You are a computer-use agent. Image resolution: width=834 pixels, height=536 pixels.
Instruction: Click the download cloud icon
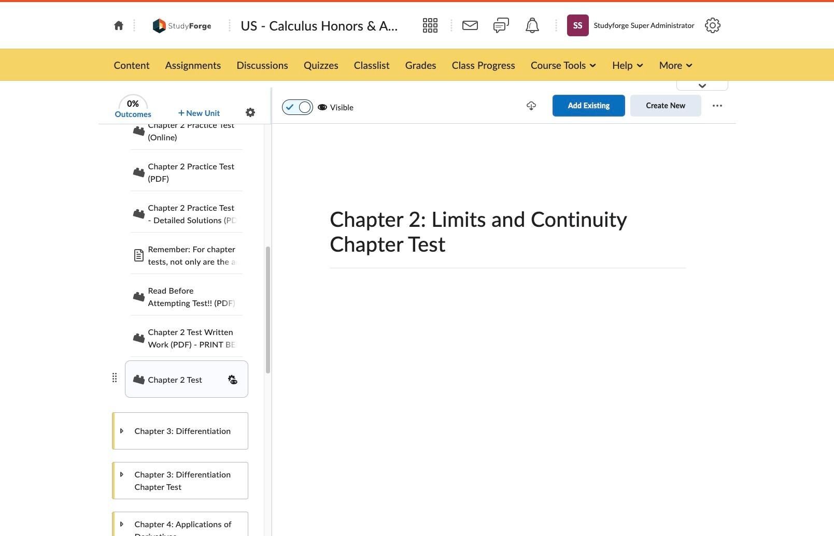(x=531, y=106)
